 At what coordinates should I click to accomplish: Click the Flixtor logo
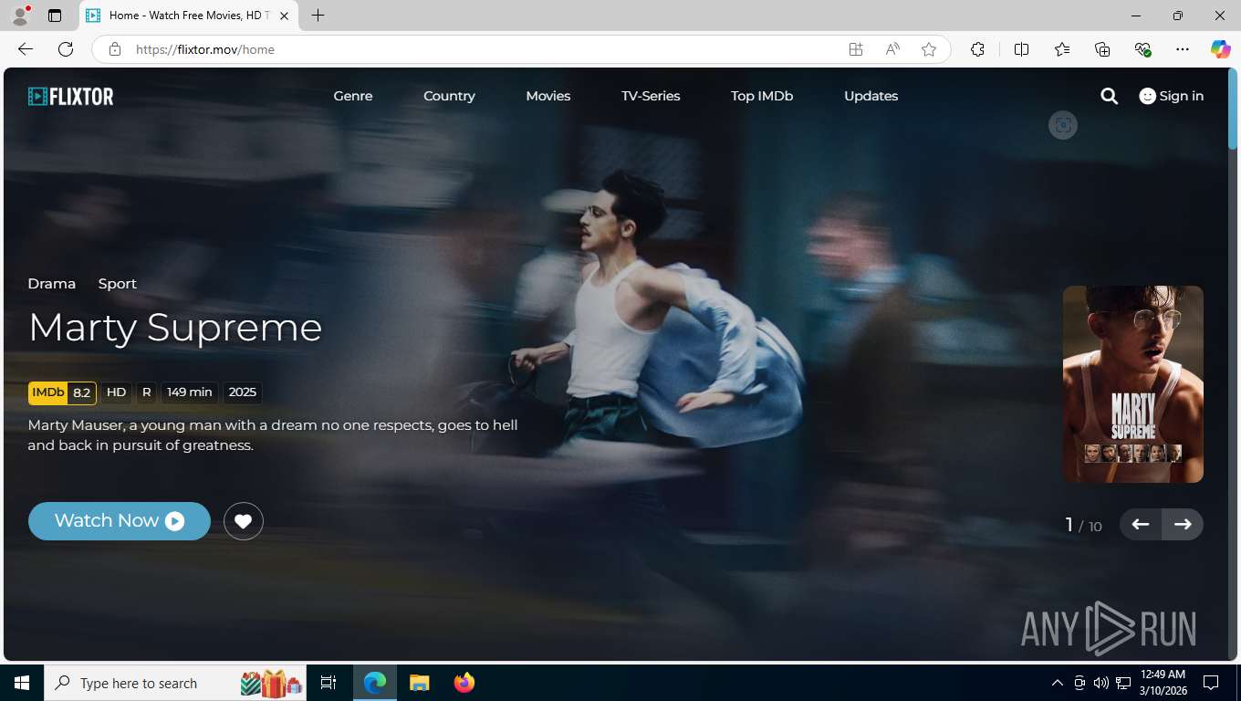[x=71, y=96]
